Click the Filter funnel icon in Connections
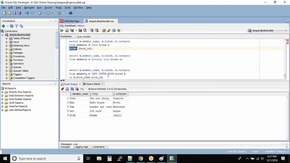 16,26
